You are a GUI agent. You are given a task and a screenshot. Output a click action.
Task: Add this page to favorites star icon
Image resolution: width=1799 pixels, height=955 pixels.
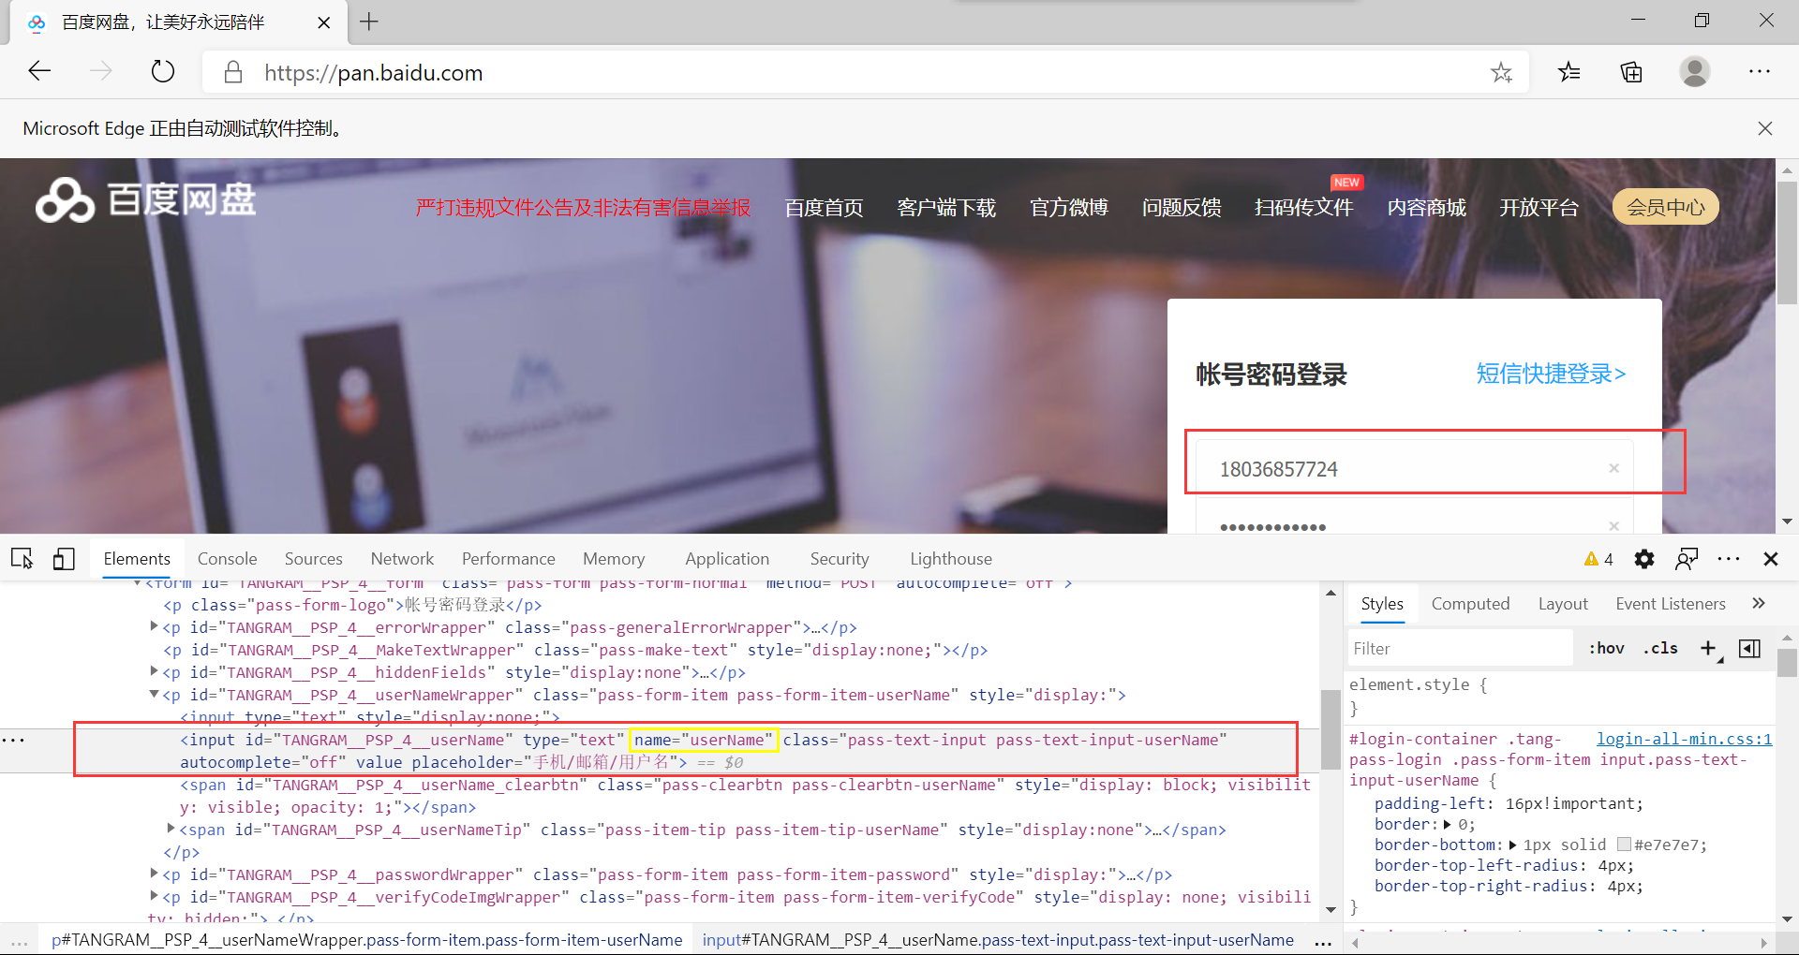pos(1501,72)
